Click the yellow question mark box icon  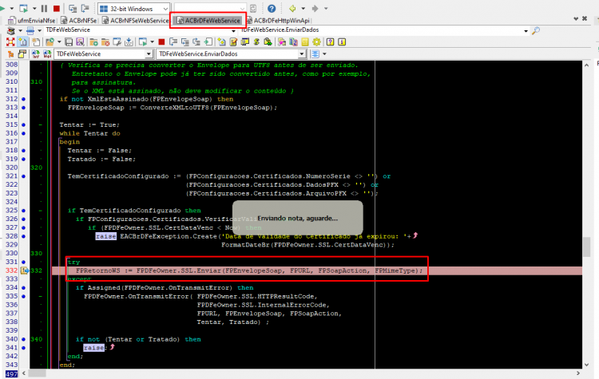click(x=331, y=42)
